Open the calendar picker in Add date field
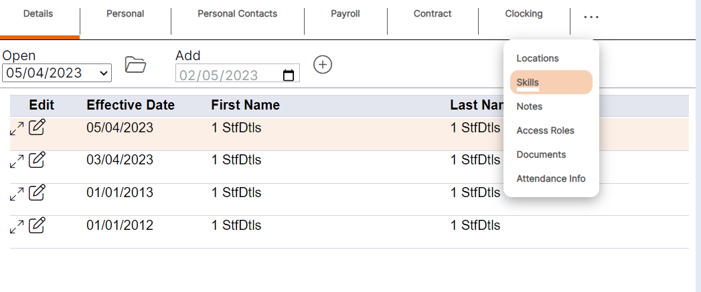The height and width of the screenshot is (292, 701). (289, 76)
